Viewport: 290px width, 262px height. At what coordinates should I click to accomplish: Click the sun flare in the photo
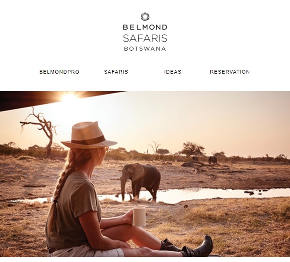pyautogui.click(x=69, y=96)
